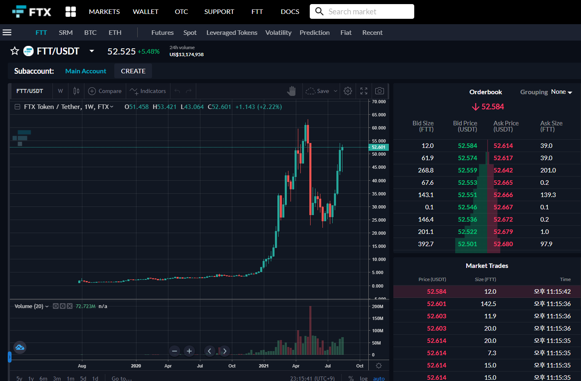Viewport: 581px width, 381px height.
Task: Click the CREATE subaccount button
Action: (133, 71)
